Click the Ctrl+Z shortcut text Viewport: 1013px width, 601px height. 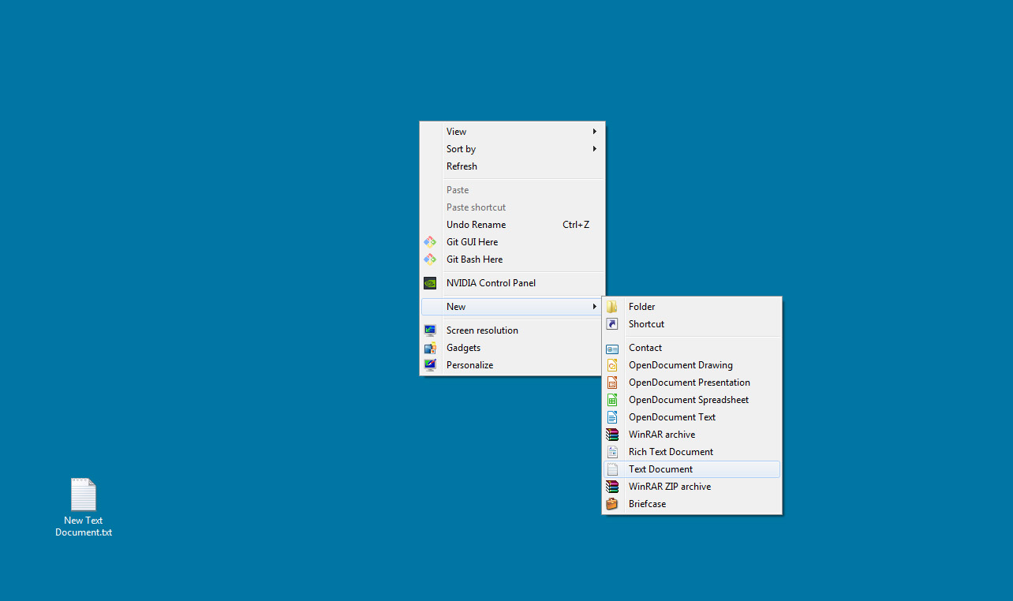click(576, 225)
